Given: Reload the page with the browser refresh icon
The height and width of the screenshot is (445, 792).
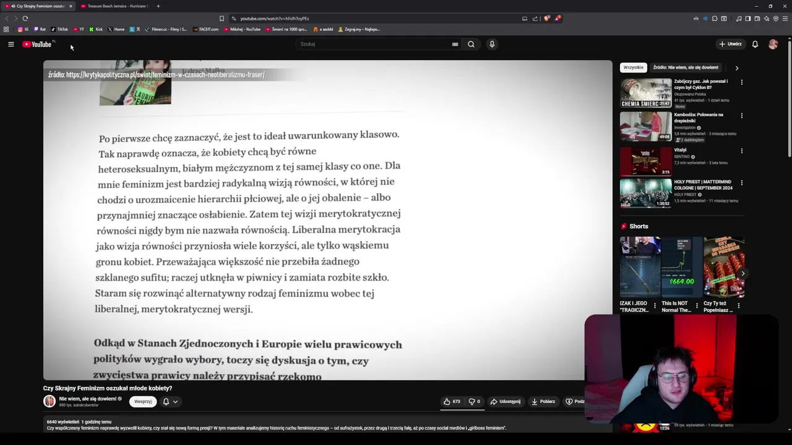Looking at the screenshot, I should point(25,19).
